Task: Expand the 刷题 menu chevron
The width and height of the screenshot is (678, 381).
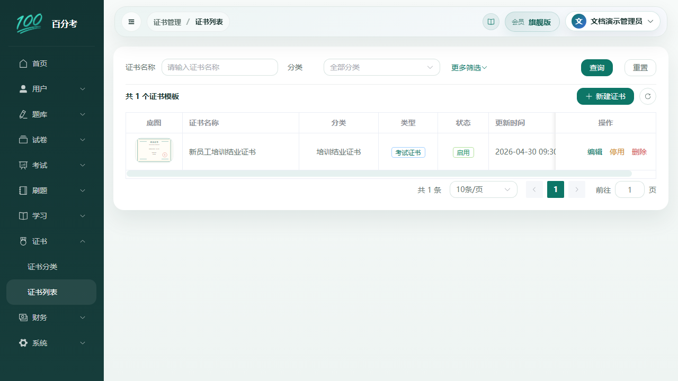Action: click(83, 190)
